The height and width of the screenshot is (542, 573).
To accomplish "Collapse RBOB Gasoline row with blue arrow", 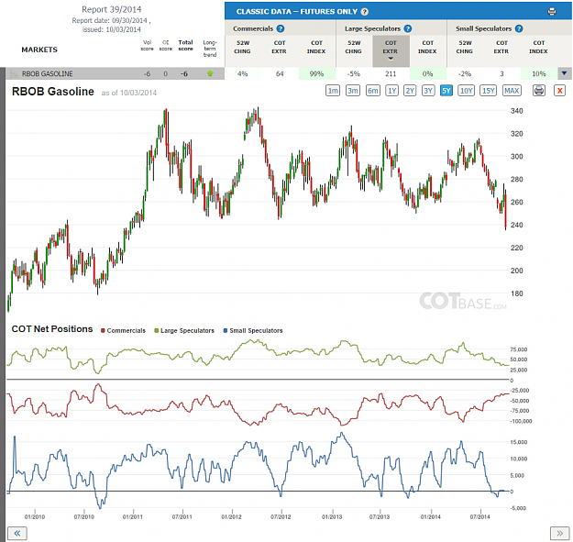I will pyautogui.click(x=564, y=73).
